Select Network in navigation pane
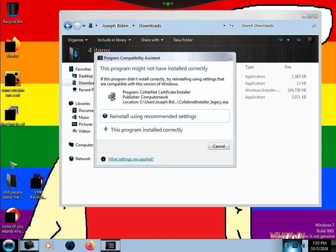The image size is (336, 252). click(80, 158)
